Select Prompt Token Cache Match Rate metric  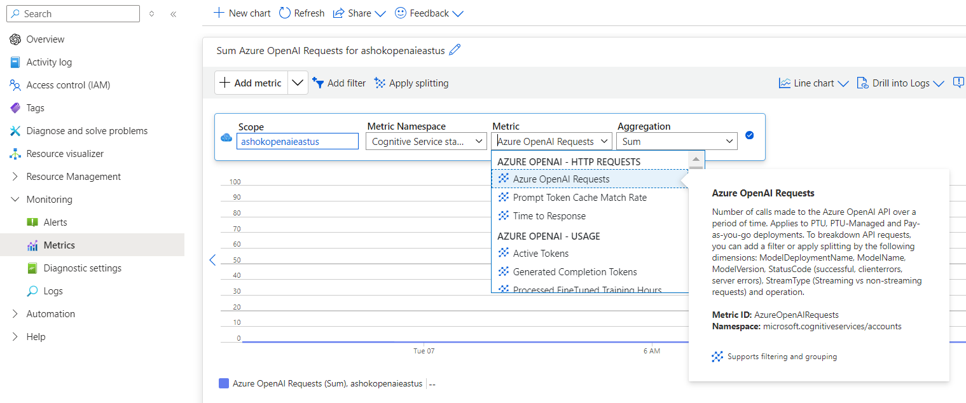pos(590,197)
